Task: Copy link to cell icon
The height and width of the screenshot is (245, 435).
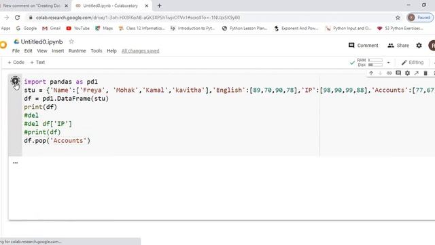Action: 389,73
